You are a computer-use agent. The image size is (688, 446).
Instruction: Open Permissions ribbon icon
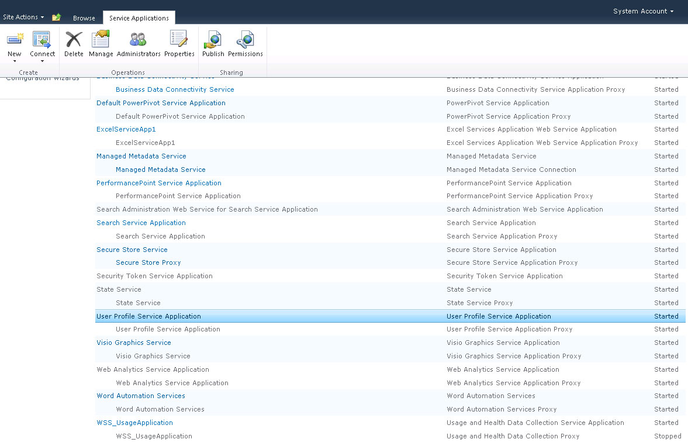point(246,40)
